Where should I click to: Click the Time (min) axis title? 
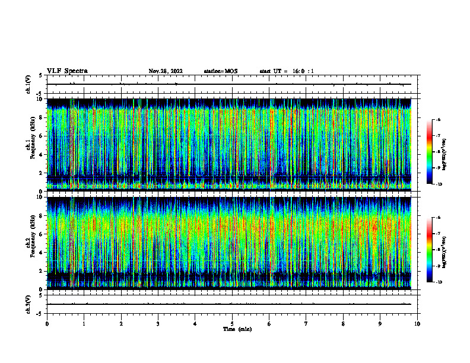coord(237,329)
